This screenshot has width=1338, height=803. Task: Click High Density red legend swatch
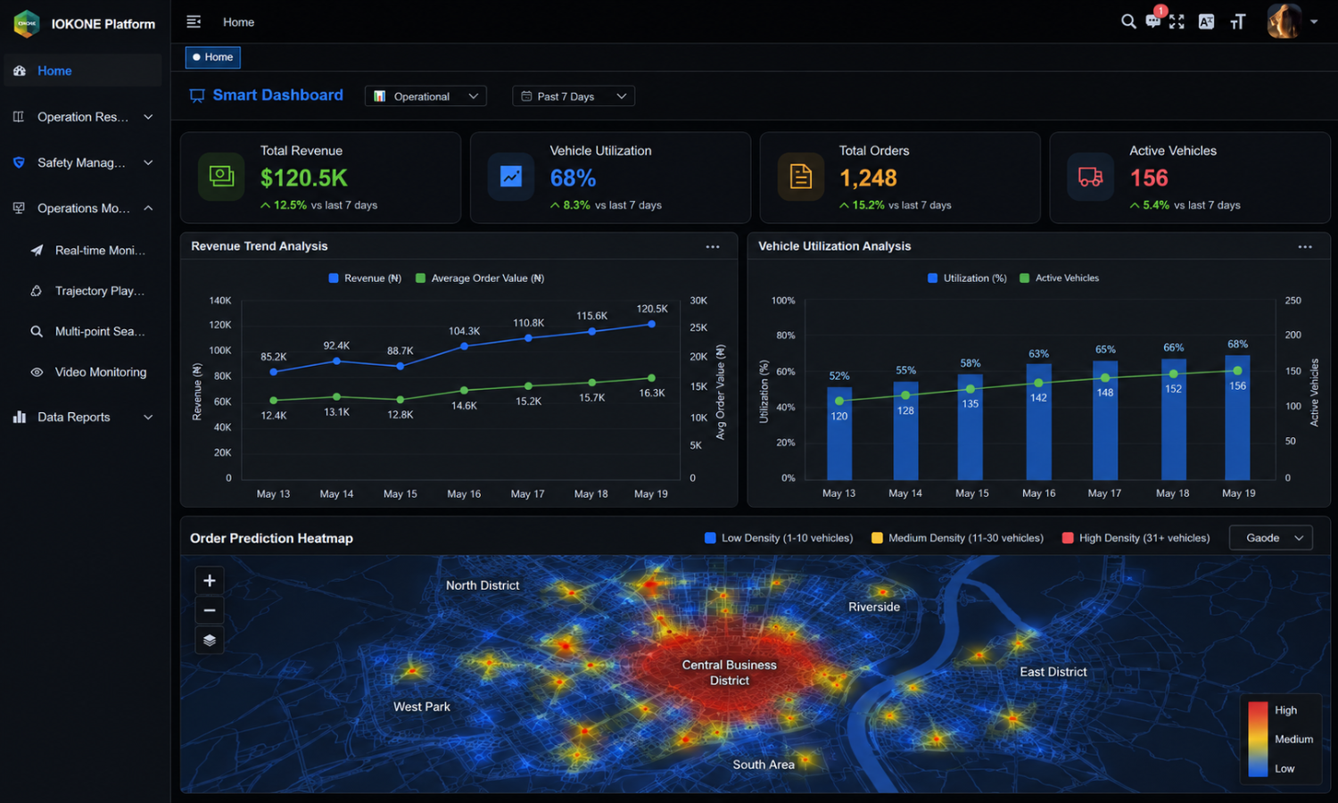click(x=1068, y=538)
